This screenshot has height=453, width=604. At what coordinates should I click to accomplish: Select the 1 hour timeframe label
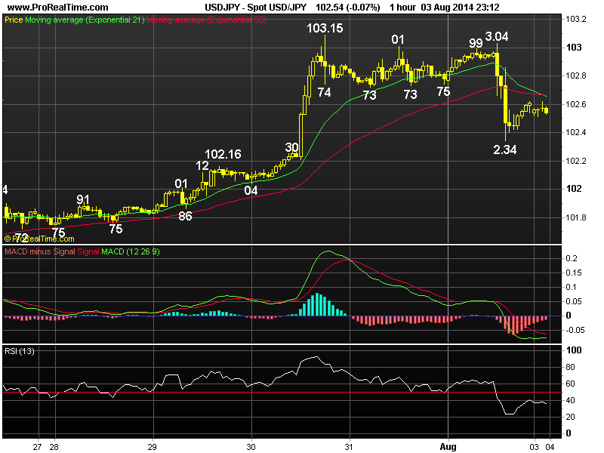click(402, 8)
